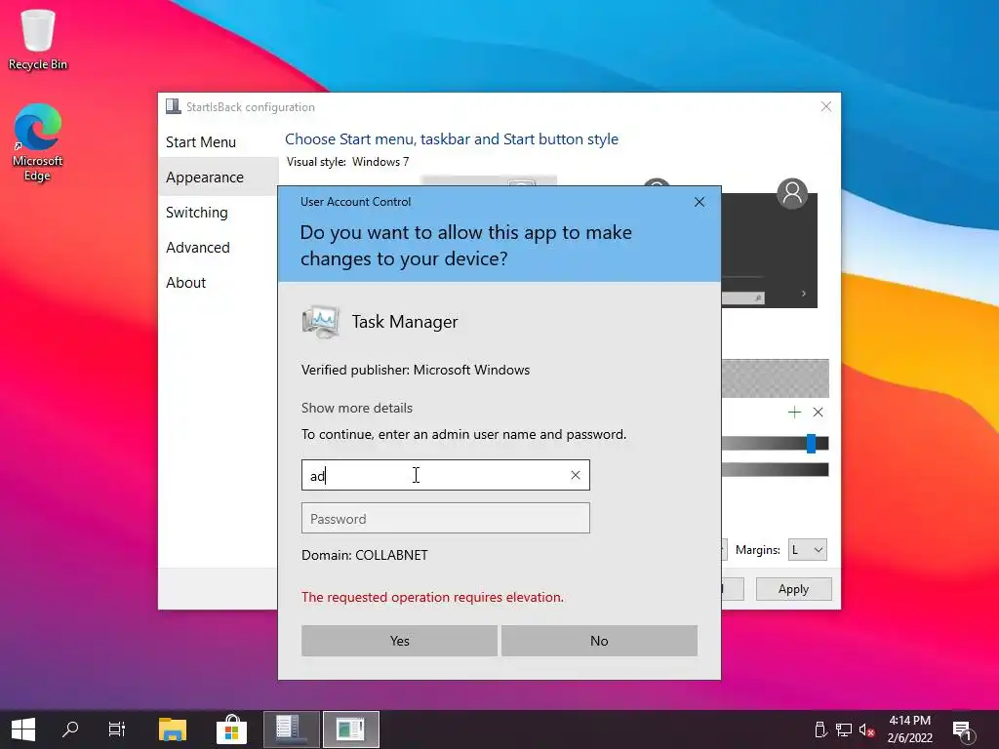Close the User Account Control dialog
999x749 pixels.
(699, 202)
